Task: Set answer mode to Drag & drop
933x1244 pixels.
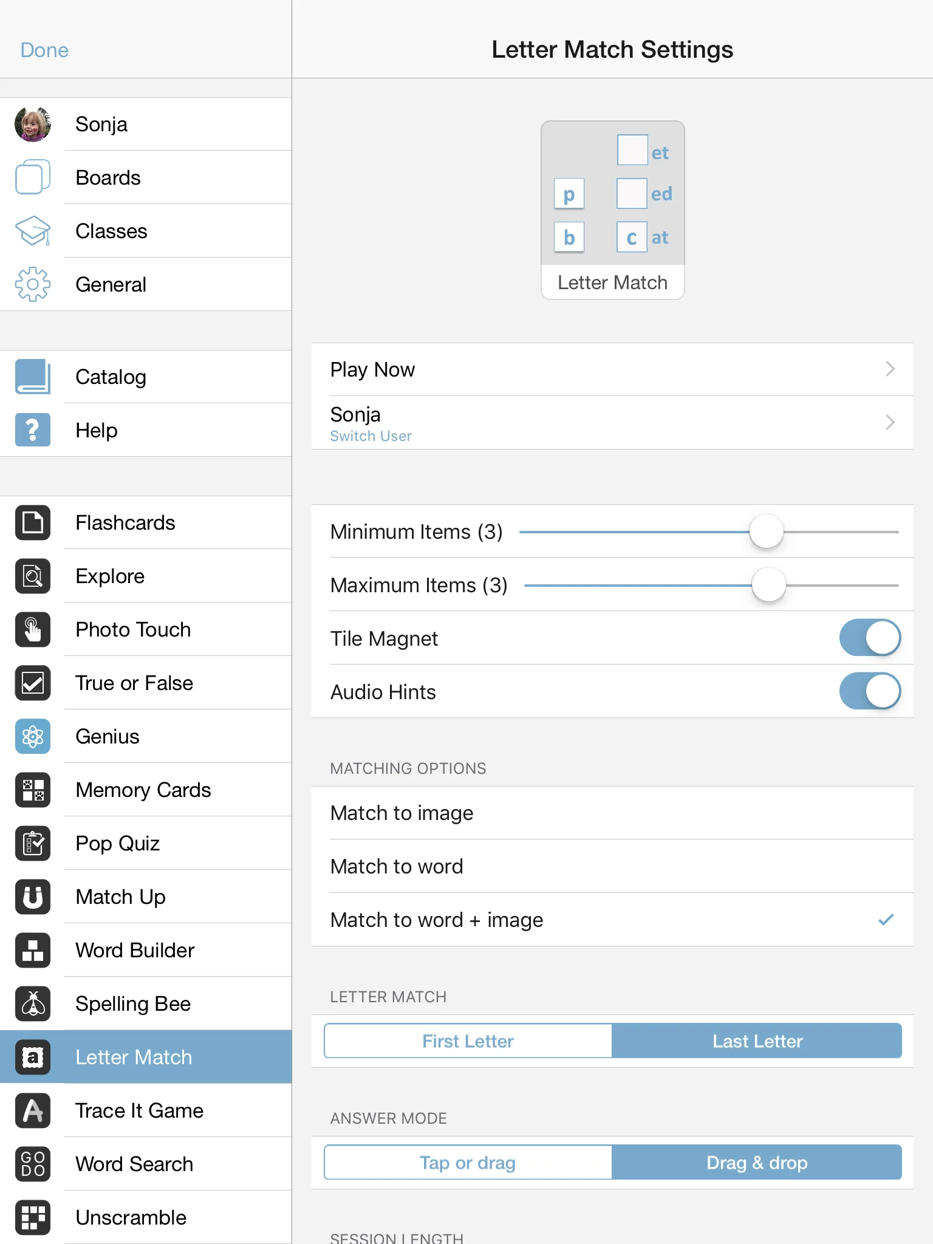Action: coord(757,1163)
